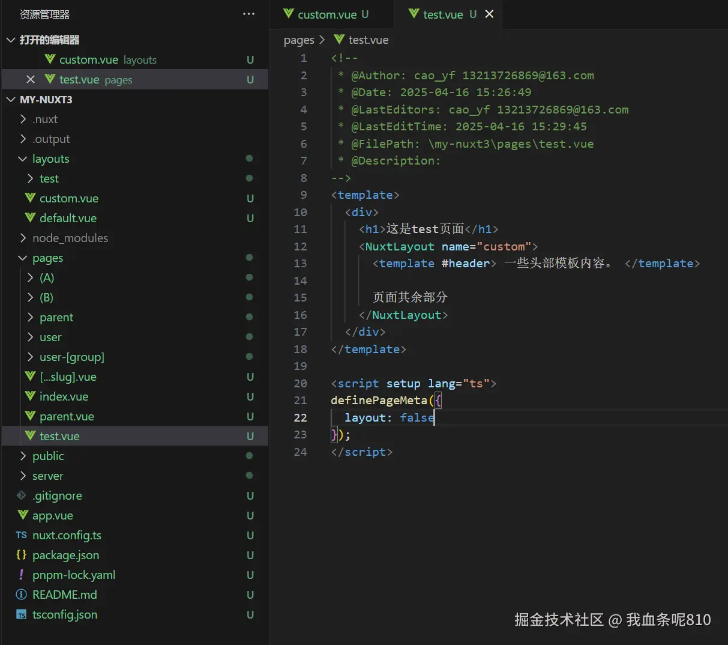Click the Vue icon of default.vue
The width and height of the screenshot is (728, 645).
coord(30,217)
